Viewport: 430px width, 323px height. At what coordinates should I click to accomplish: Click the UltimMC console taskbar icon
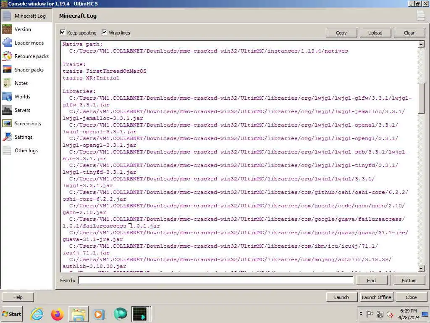(x=140, y=314)
